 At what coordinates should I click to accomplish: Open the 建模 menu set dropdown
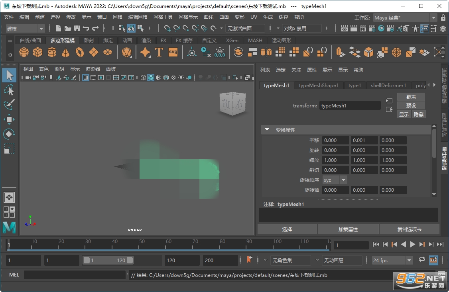coord(25,29)
